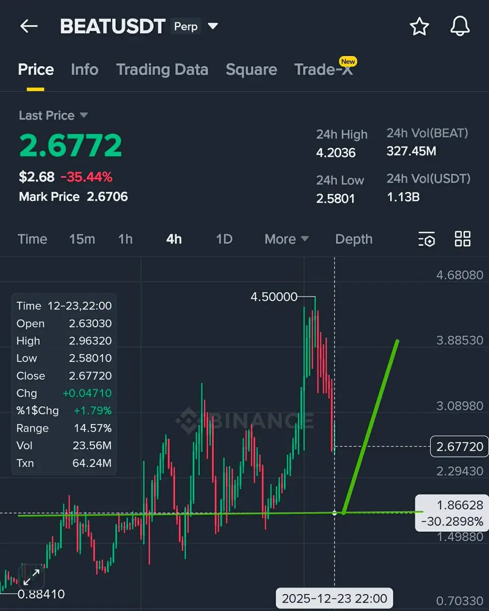Click the Close 2.67720 row in candle info
The width and height of the screenshot is (489, 611).
(64, 376)
